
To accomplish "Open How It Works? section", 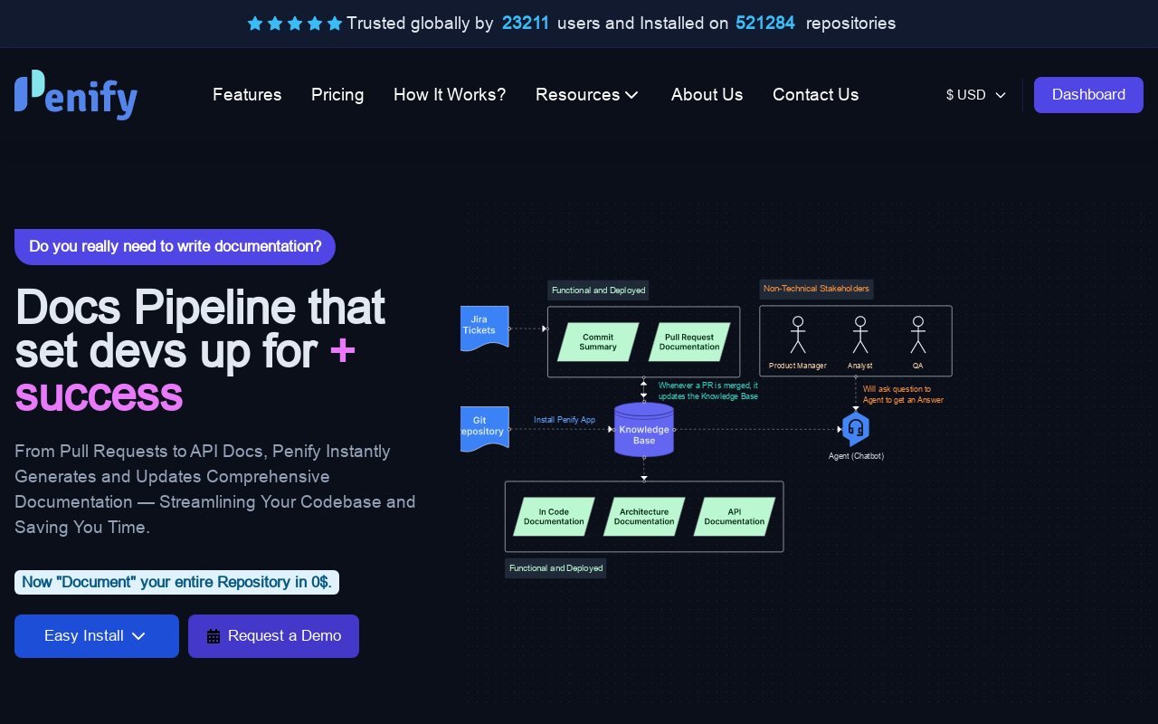I will (x=450, y=95).
